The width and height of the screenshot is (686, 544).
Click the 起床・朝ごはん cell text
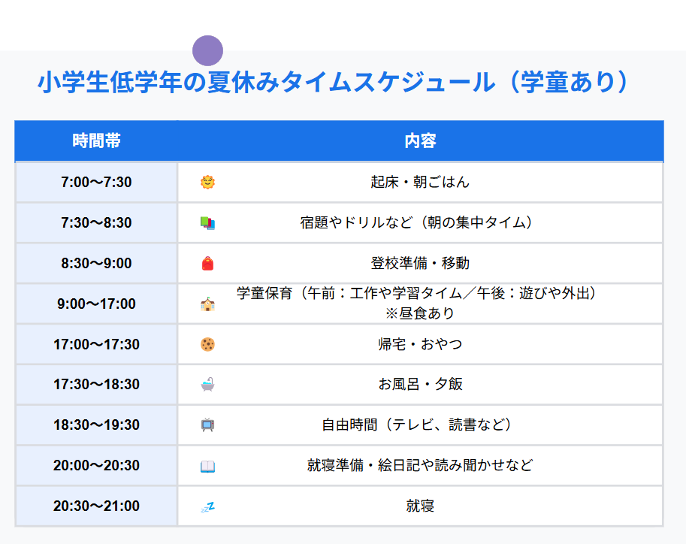(420, 183)
